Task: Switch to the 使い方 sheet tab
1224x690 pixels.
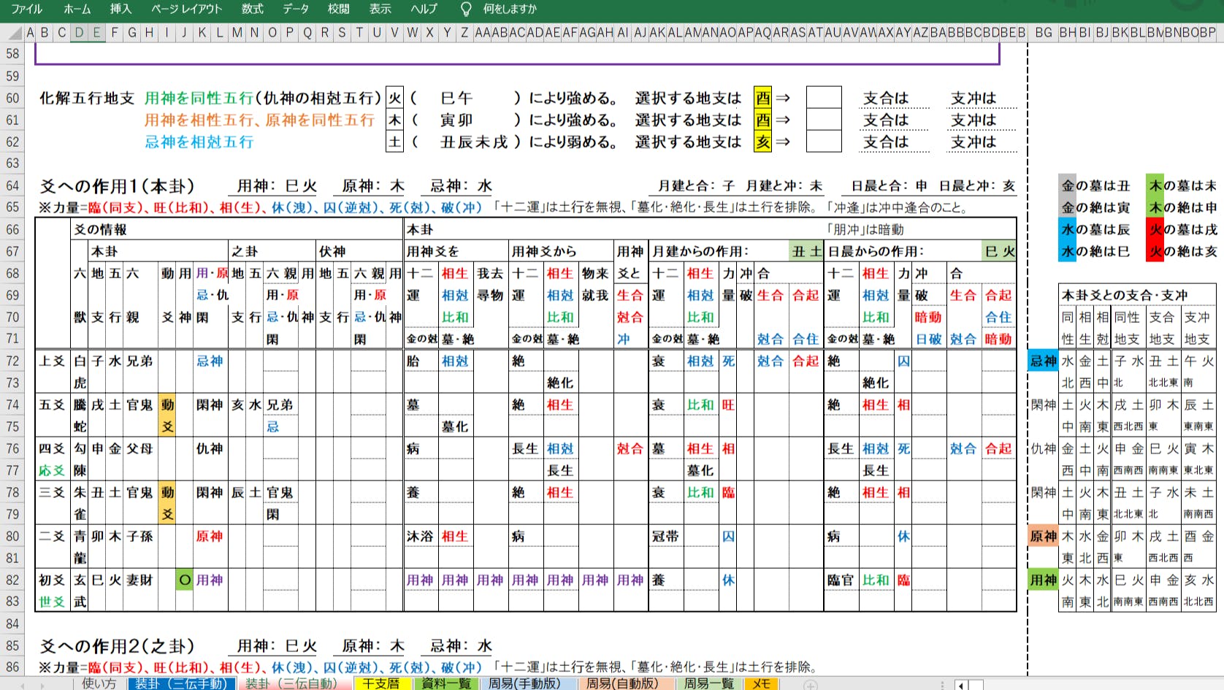Action: coord(99,683)
